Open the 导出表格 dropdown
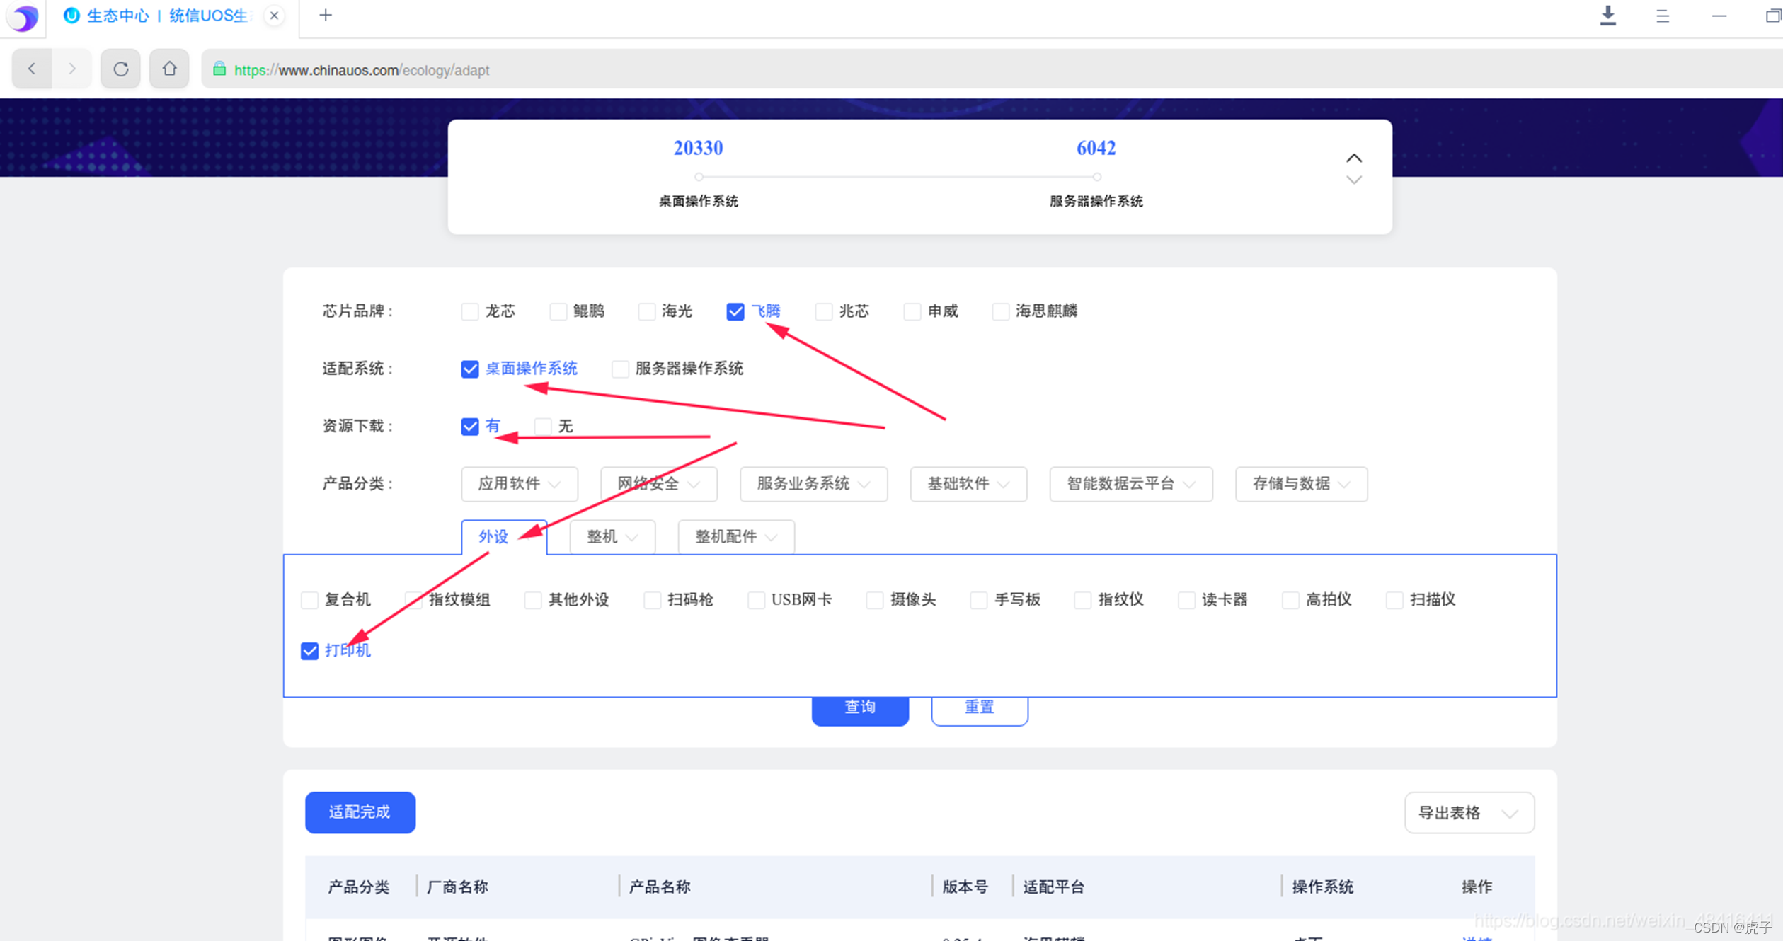The image size is (1783, 941). (1469, 813)
